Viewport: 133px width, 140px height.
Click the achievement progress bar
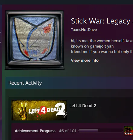coord(100,130)
